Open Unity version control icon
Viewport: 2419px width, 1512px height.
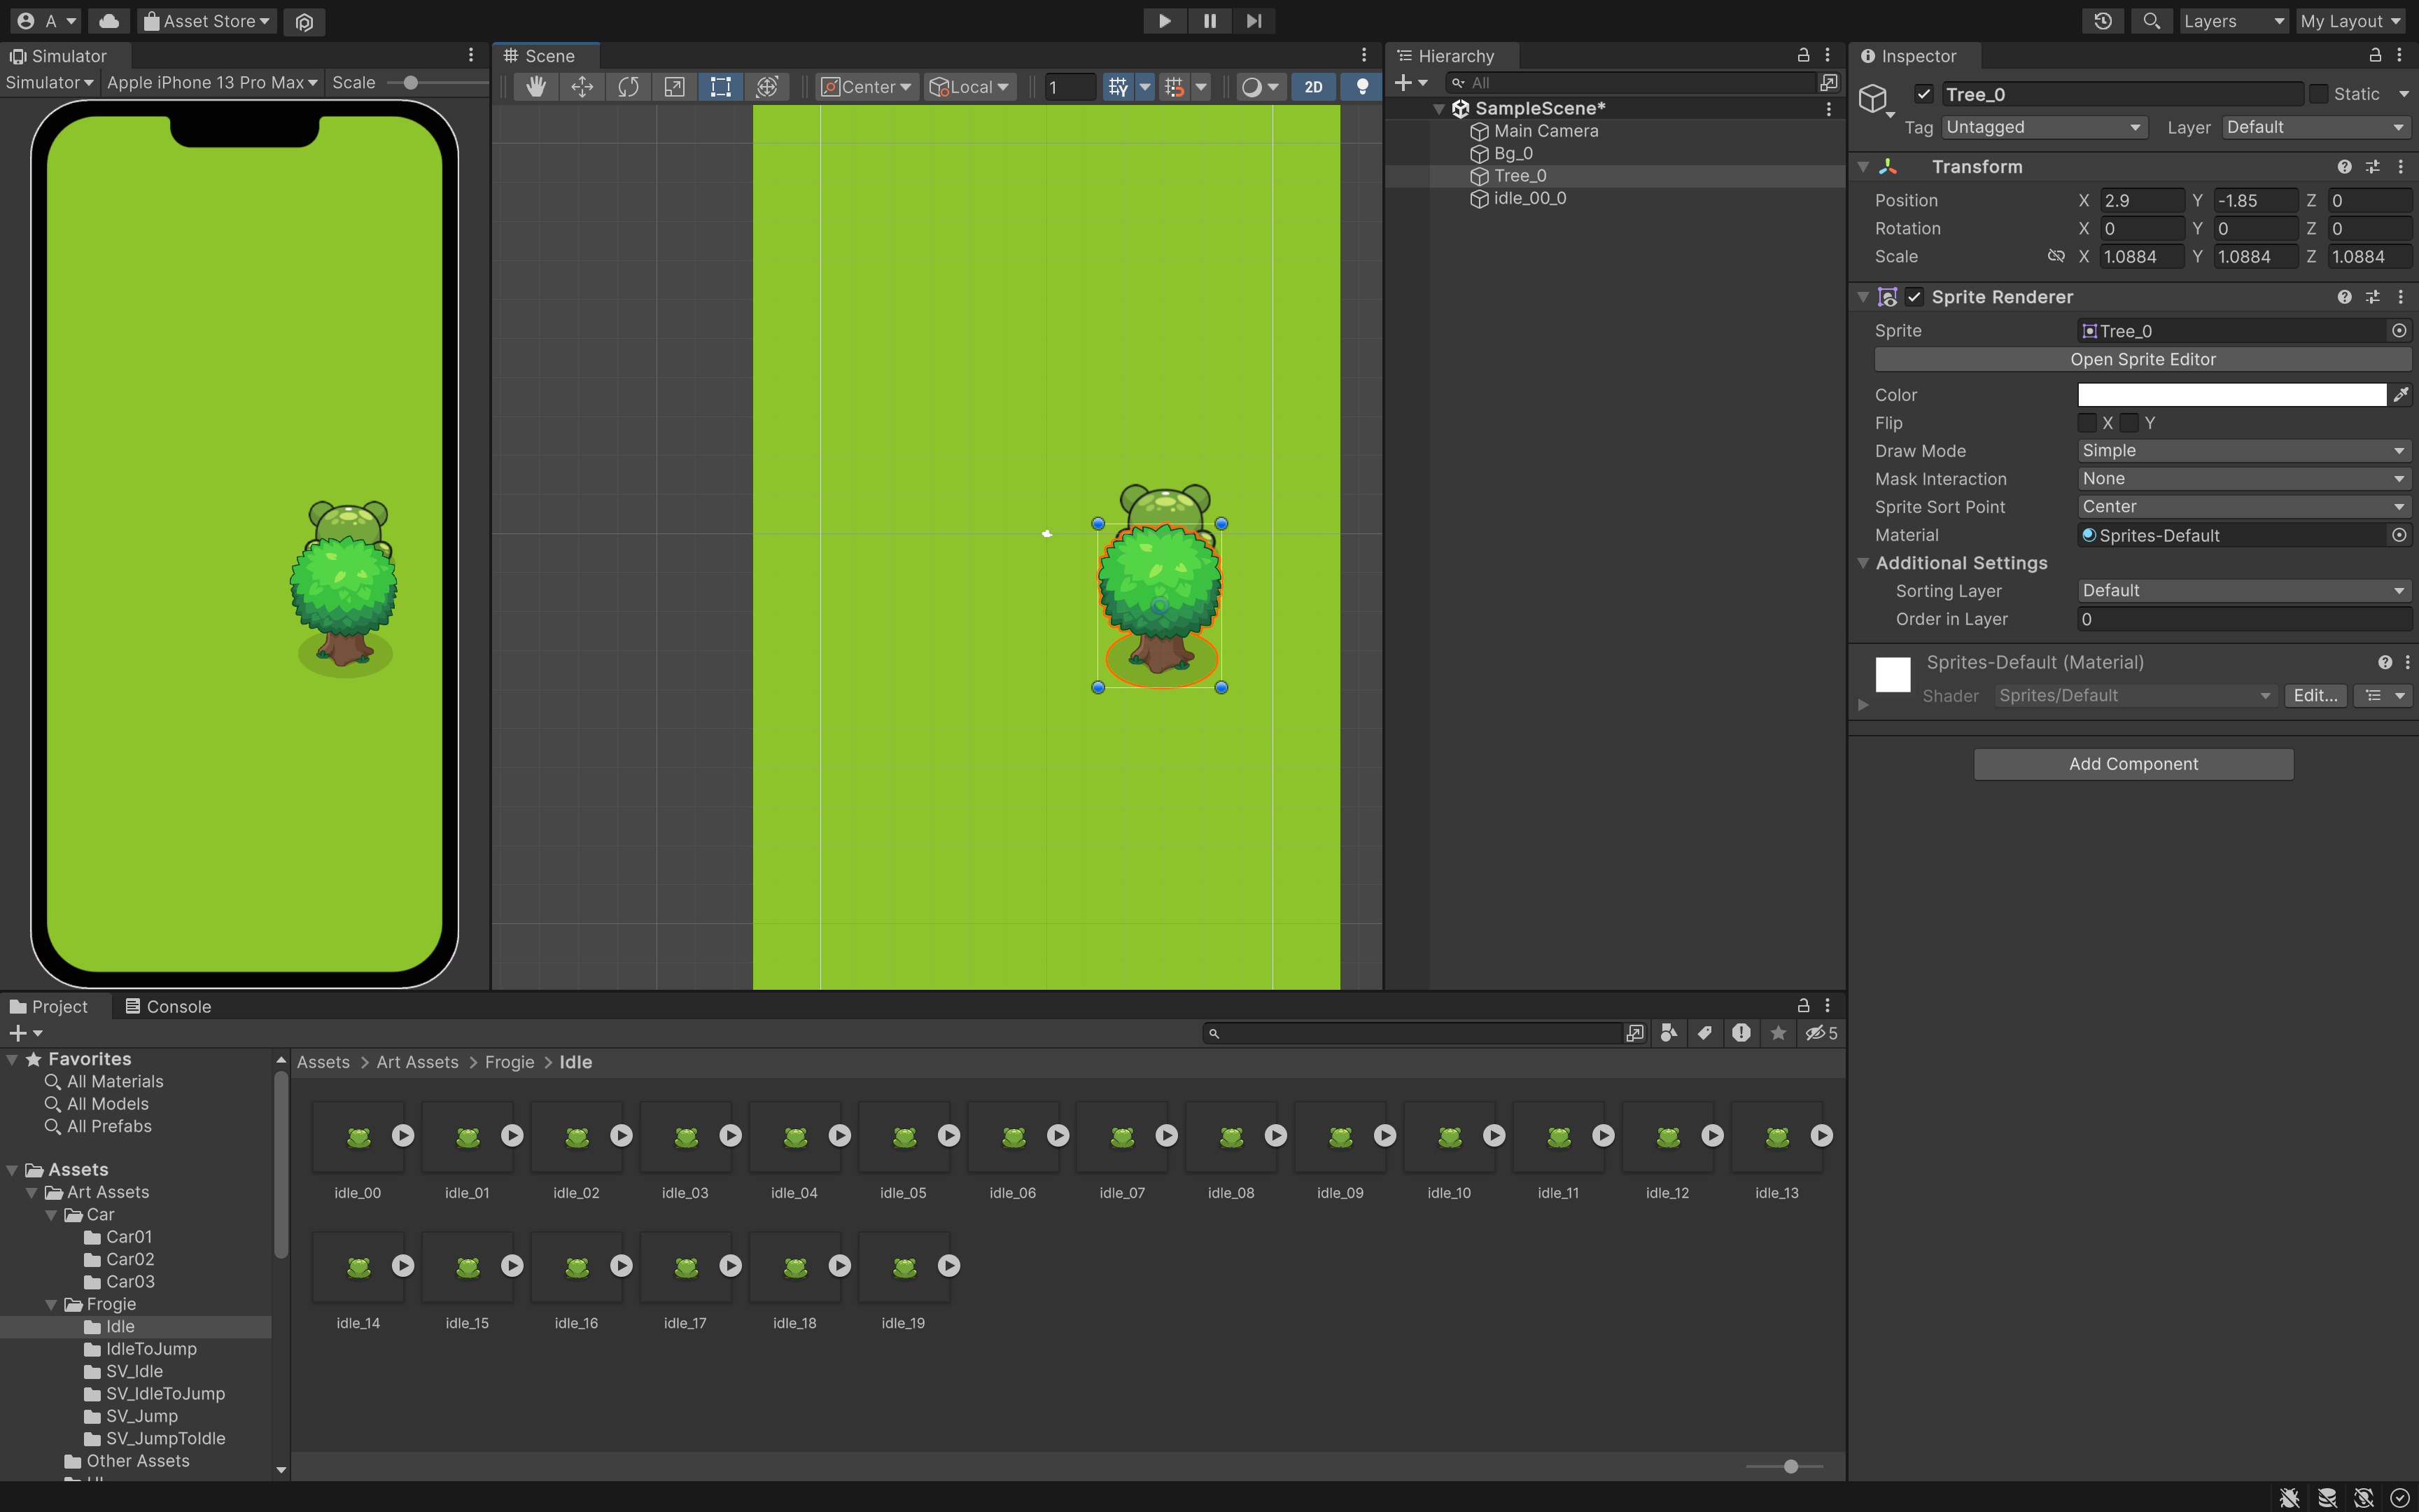click(x=304, y=21)
